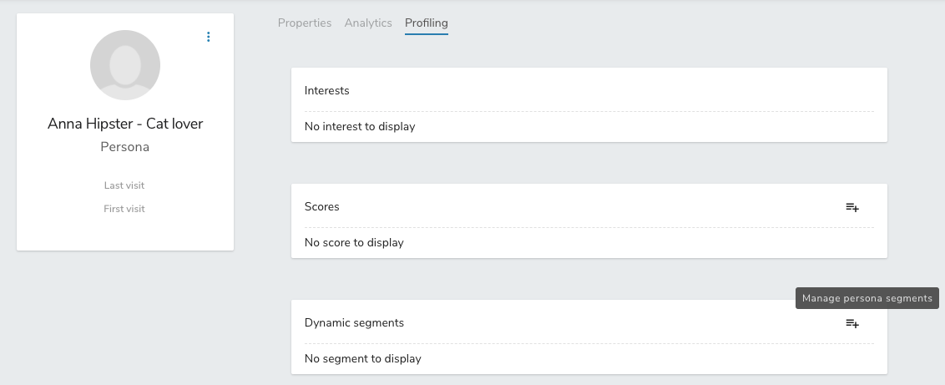Select the Last visit label
945x385 pixels.
click(x=124, y=185)
